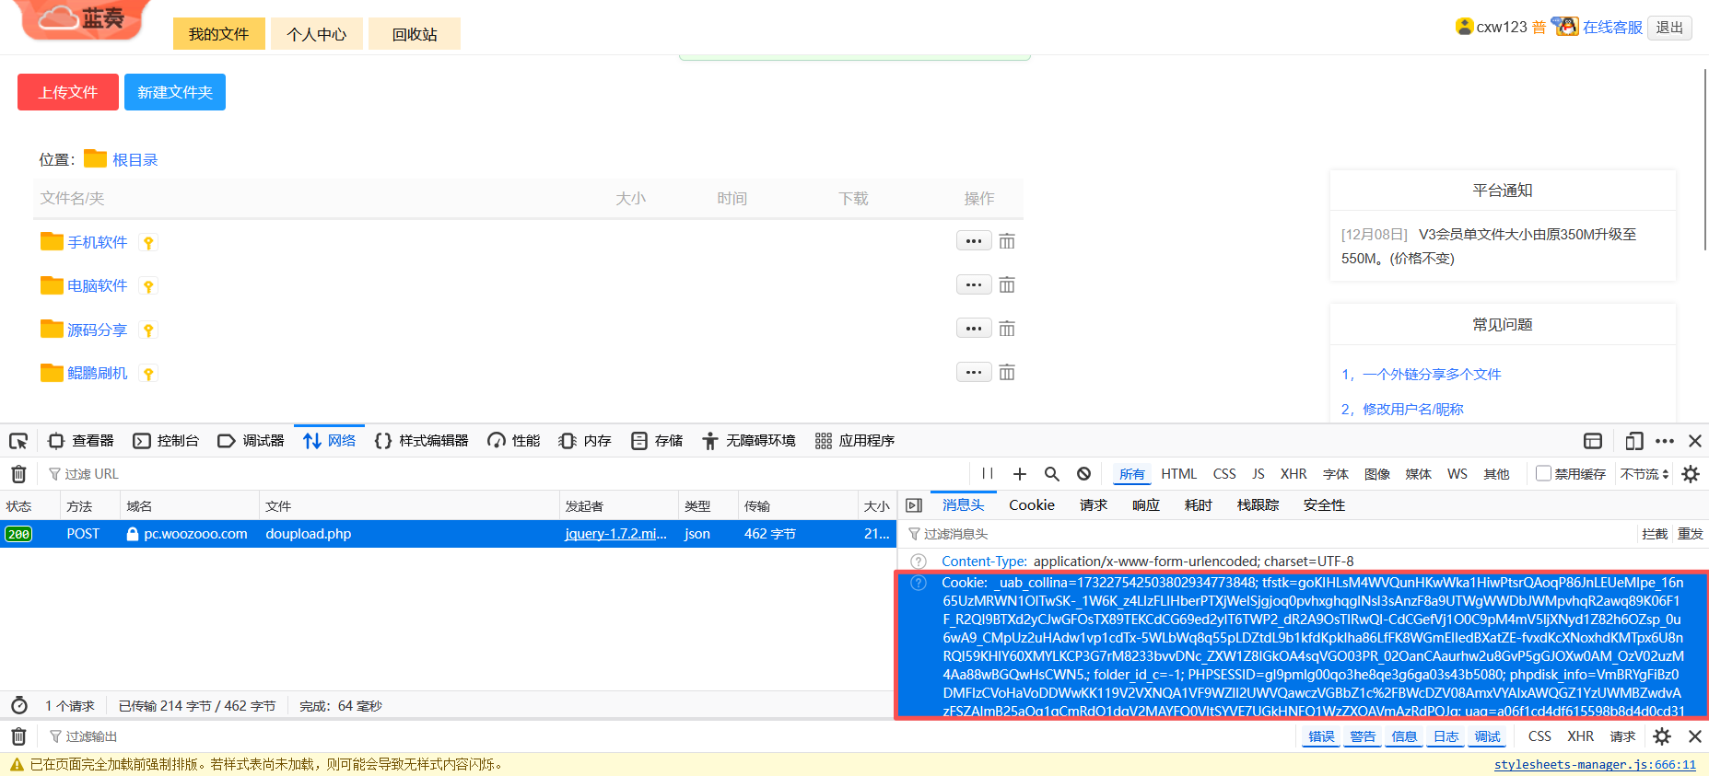
Task: Expand the options menu for 电脑软件 folder
Action: click(x=974, y=285)
